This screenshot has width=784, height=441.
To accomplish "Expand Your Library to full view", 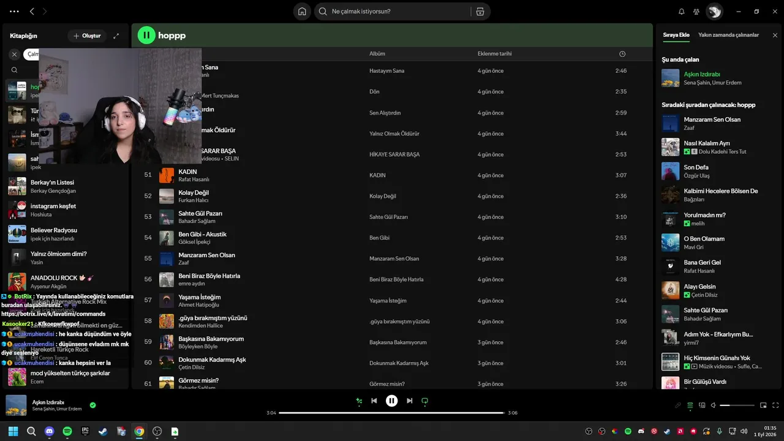I will (116, 36).
